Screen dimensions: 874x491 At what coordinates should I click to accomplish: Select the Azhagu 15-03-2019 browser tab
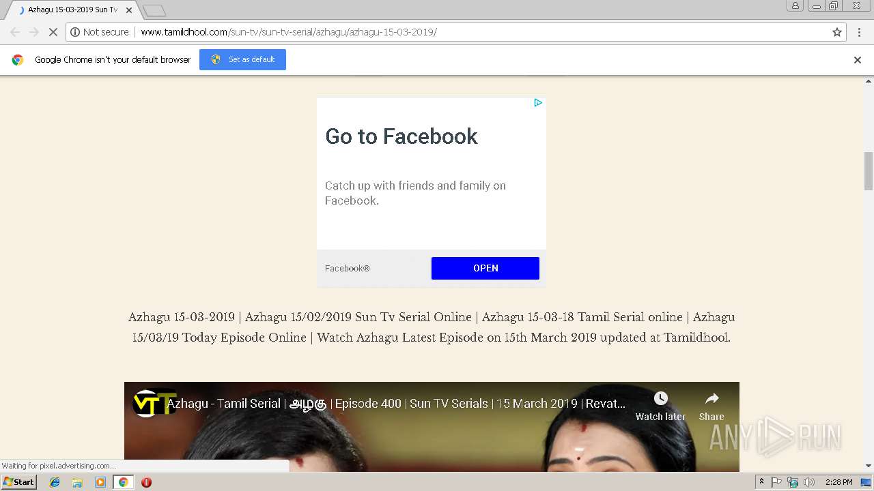coord(72,10)
